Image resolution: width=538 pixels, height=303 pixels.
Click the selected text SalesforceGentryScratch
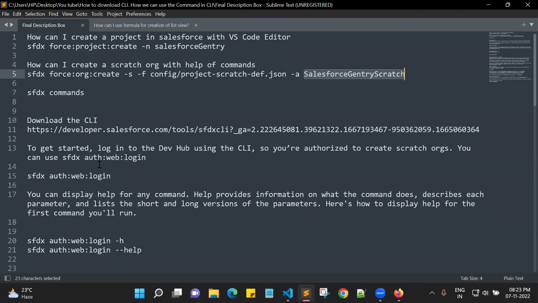tap(354, 74)
